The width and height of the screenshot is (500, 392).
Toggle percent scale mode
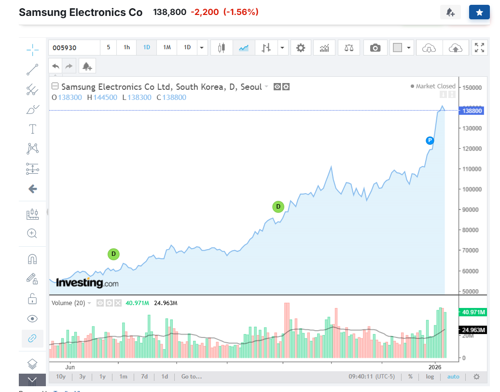click(410, 377)
